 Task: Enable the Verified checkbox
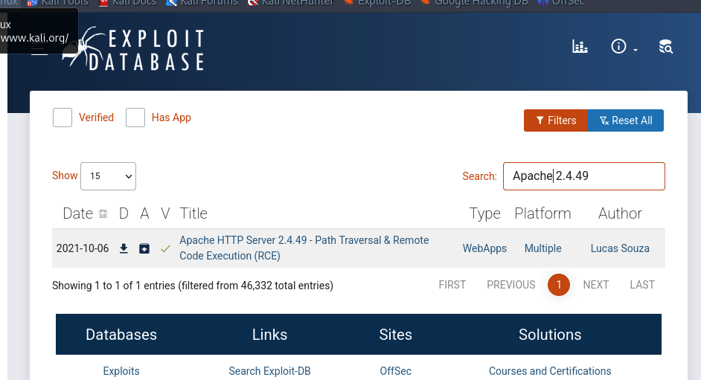tap(63, 117)
